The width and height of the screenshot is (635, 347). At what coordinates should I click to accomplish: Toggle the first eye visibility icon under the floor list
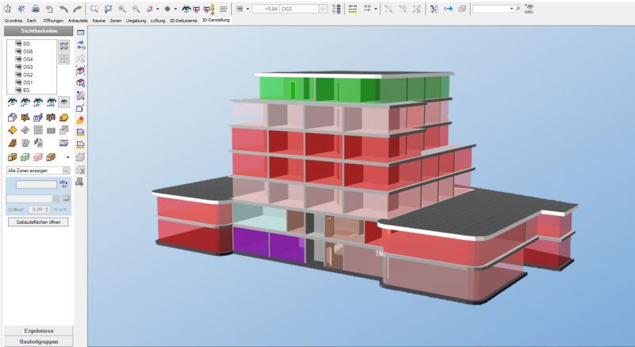(11, 102)
